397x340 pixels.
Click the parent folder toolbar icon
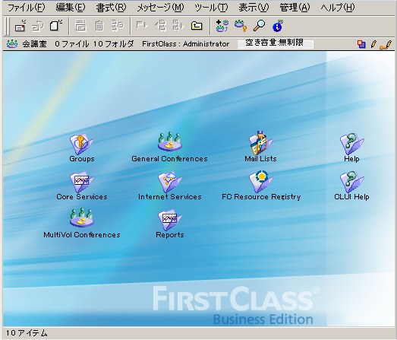pos(197,26)
